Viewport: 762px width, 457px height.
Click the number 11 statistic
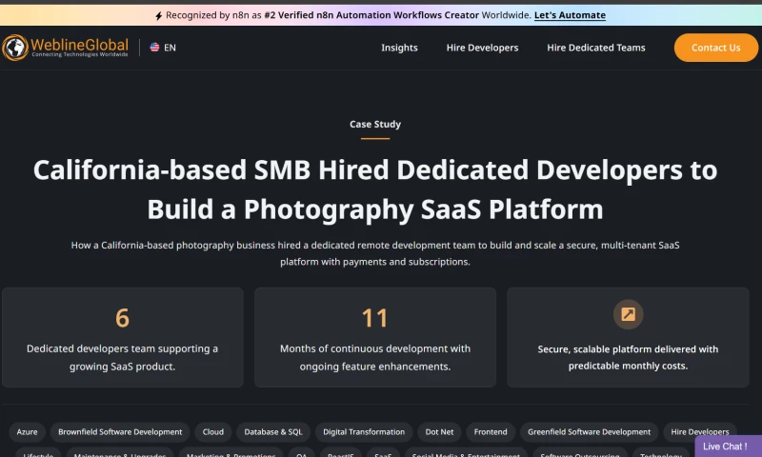[x=374, y=318]
